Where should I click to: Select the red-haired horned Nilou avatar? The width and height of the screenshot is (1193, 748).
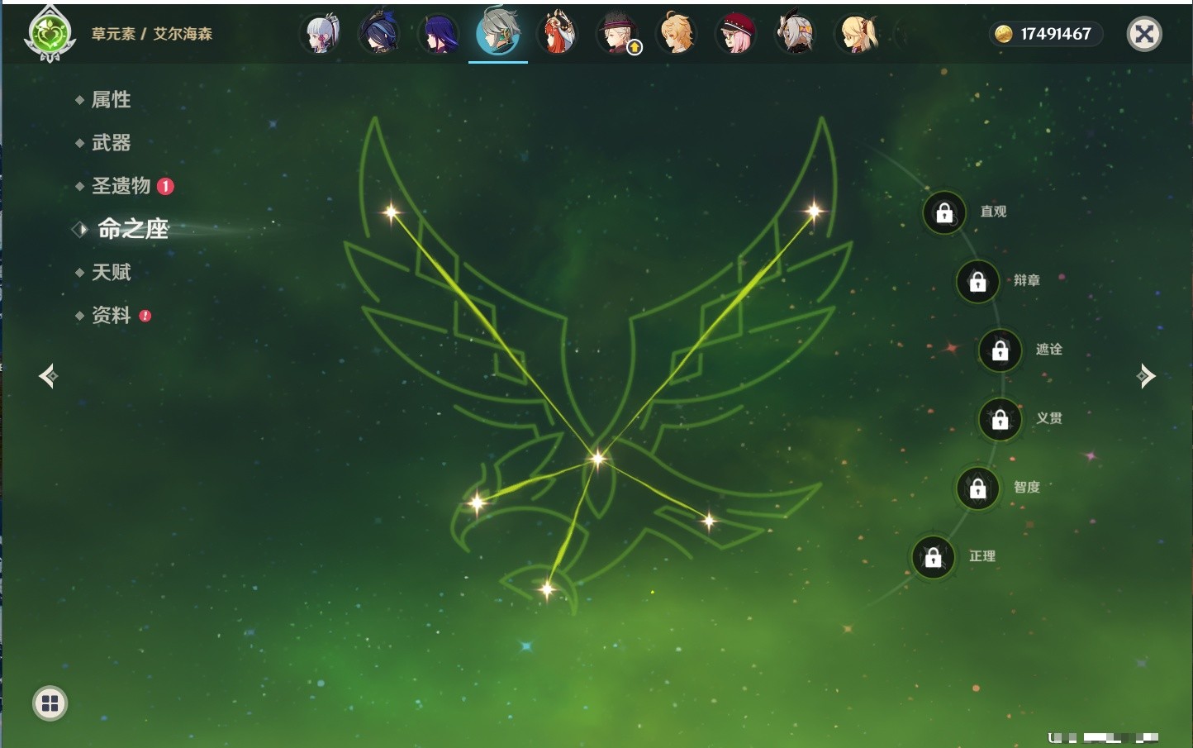coord(558,35)
